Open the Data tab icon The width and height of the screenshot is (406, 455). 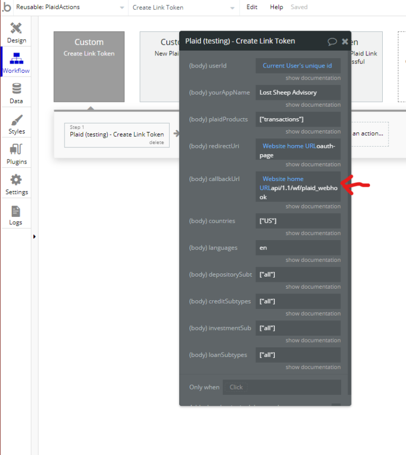[x=16, y=89]
